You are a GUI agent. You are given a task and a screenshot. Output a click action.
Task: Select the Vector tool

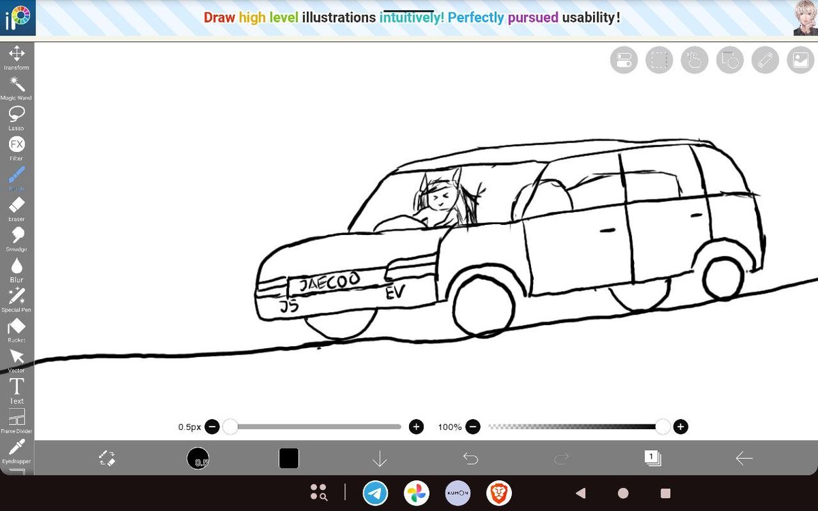pyautogui.click(x=16, y=360)
